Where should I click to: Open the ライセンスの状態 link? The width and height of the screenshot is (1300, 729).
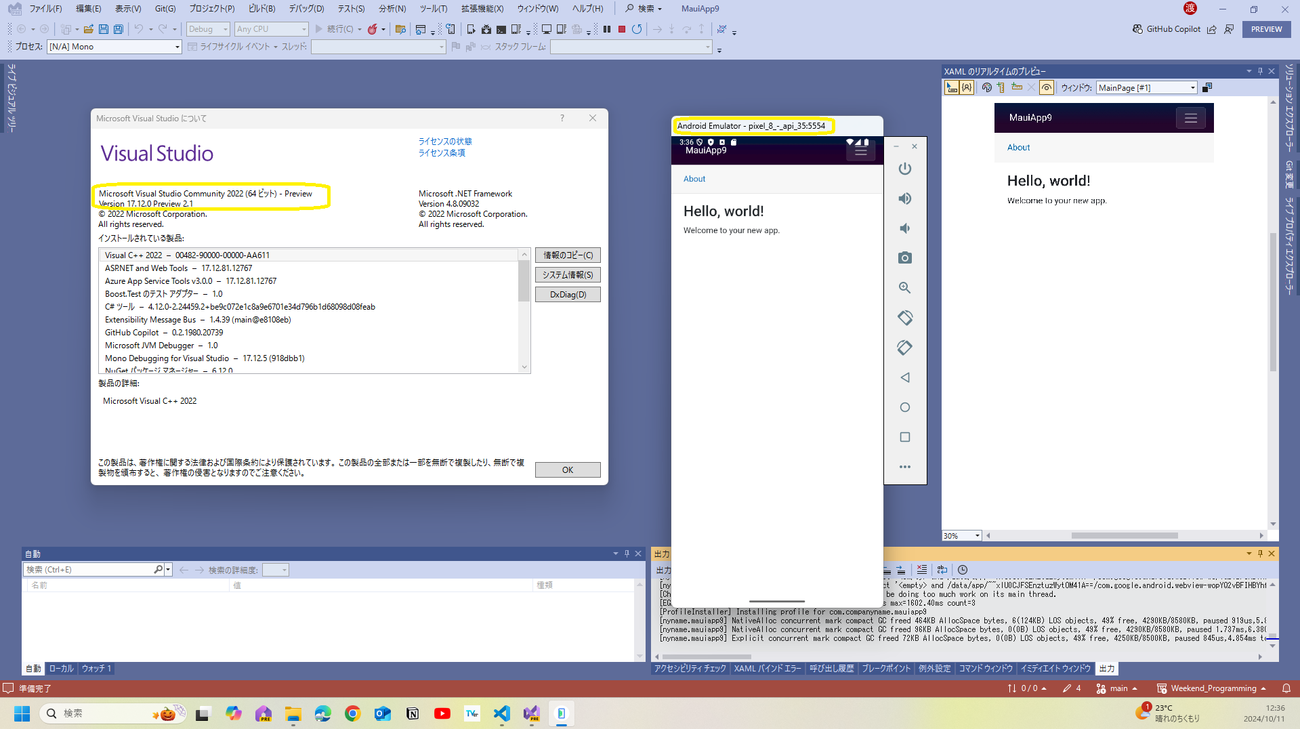click(445, 141)
